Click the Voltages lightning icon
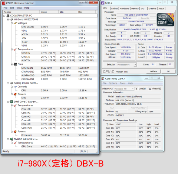Viewport: 178px width, 174px height. [x=15, y=23]
